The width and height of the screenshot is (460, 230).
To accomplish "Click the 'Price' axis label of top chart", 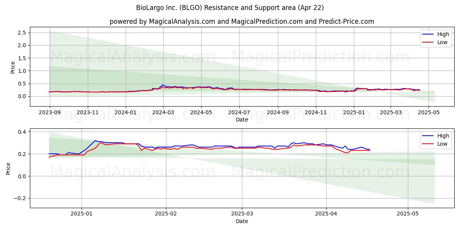I will tap(13, 67).
